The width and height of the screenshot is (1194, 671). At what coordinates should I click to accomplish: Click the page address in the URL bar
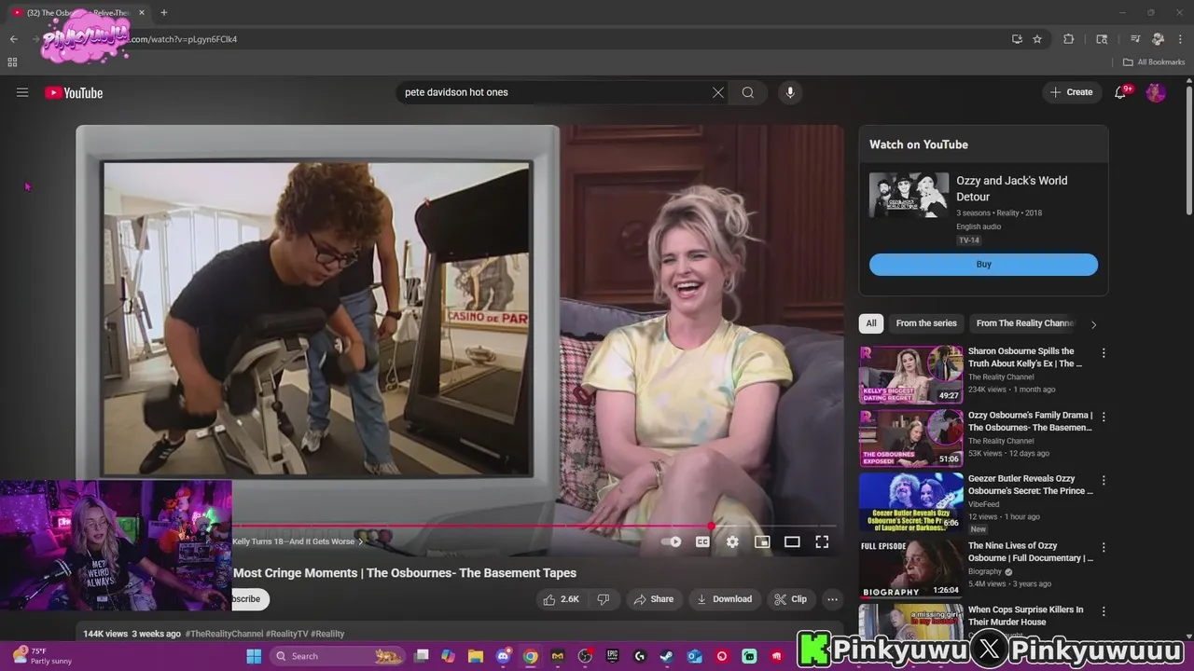183,39
